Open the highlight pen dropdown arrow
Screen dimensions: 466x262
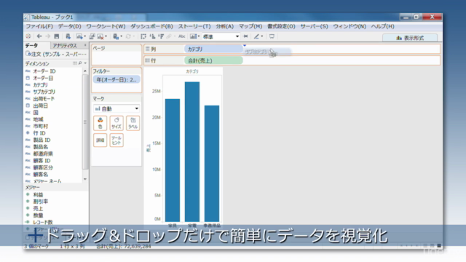click(x=262, y=36)
